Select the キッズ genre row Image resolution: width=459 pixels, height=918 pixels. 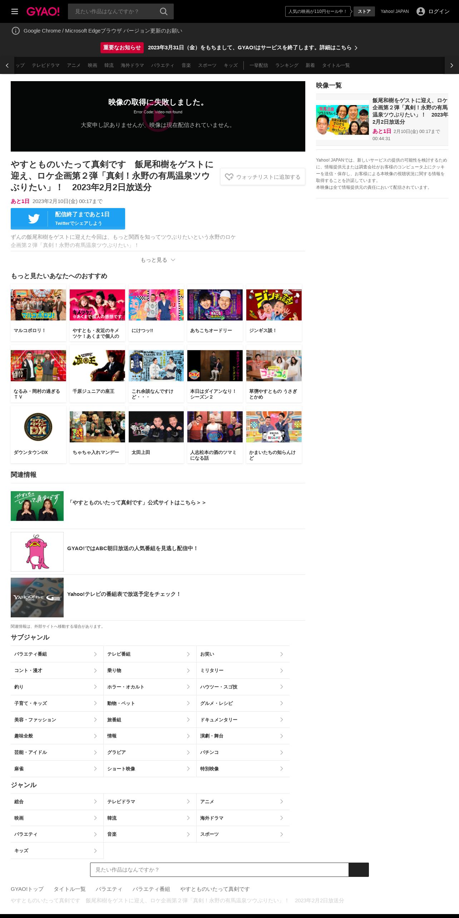[57, 850]
